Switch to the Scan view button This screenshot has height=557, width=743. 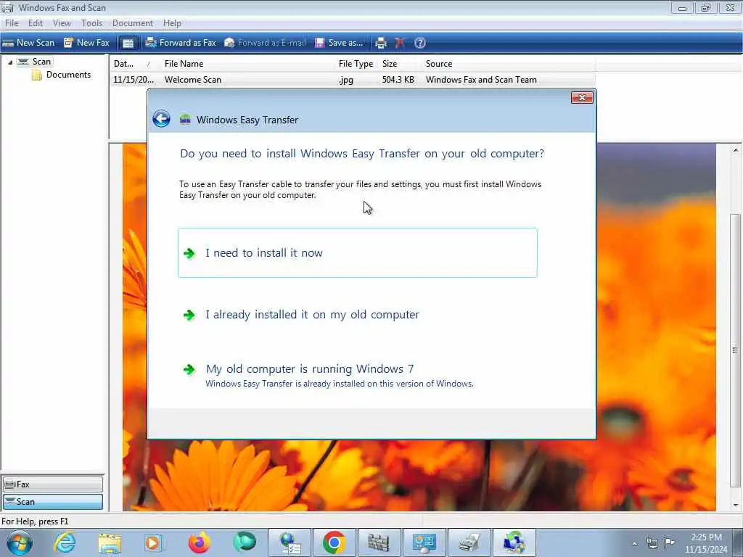(x=52, y=502)
